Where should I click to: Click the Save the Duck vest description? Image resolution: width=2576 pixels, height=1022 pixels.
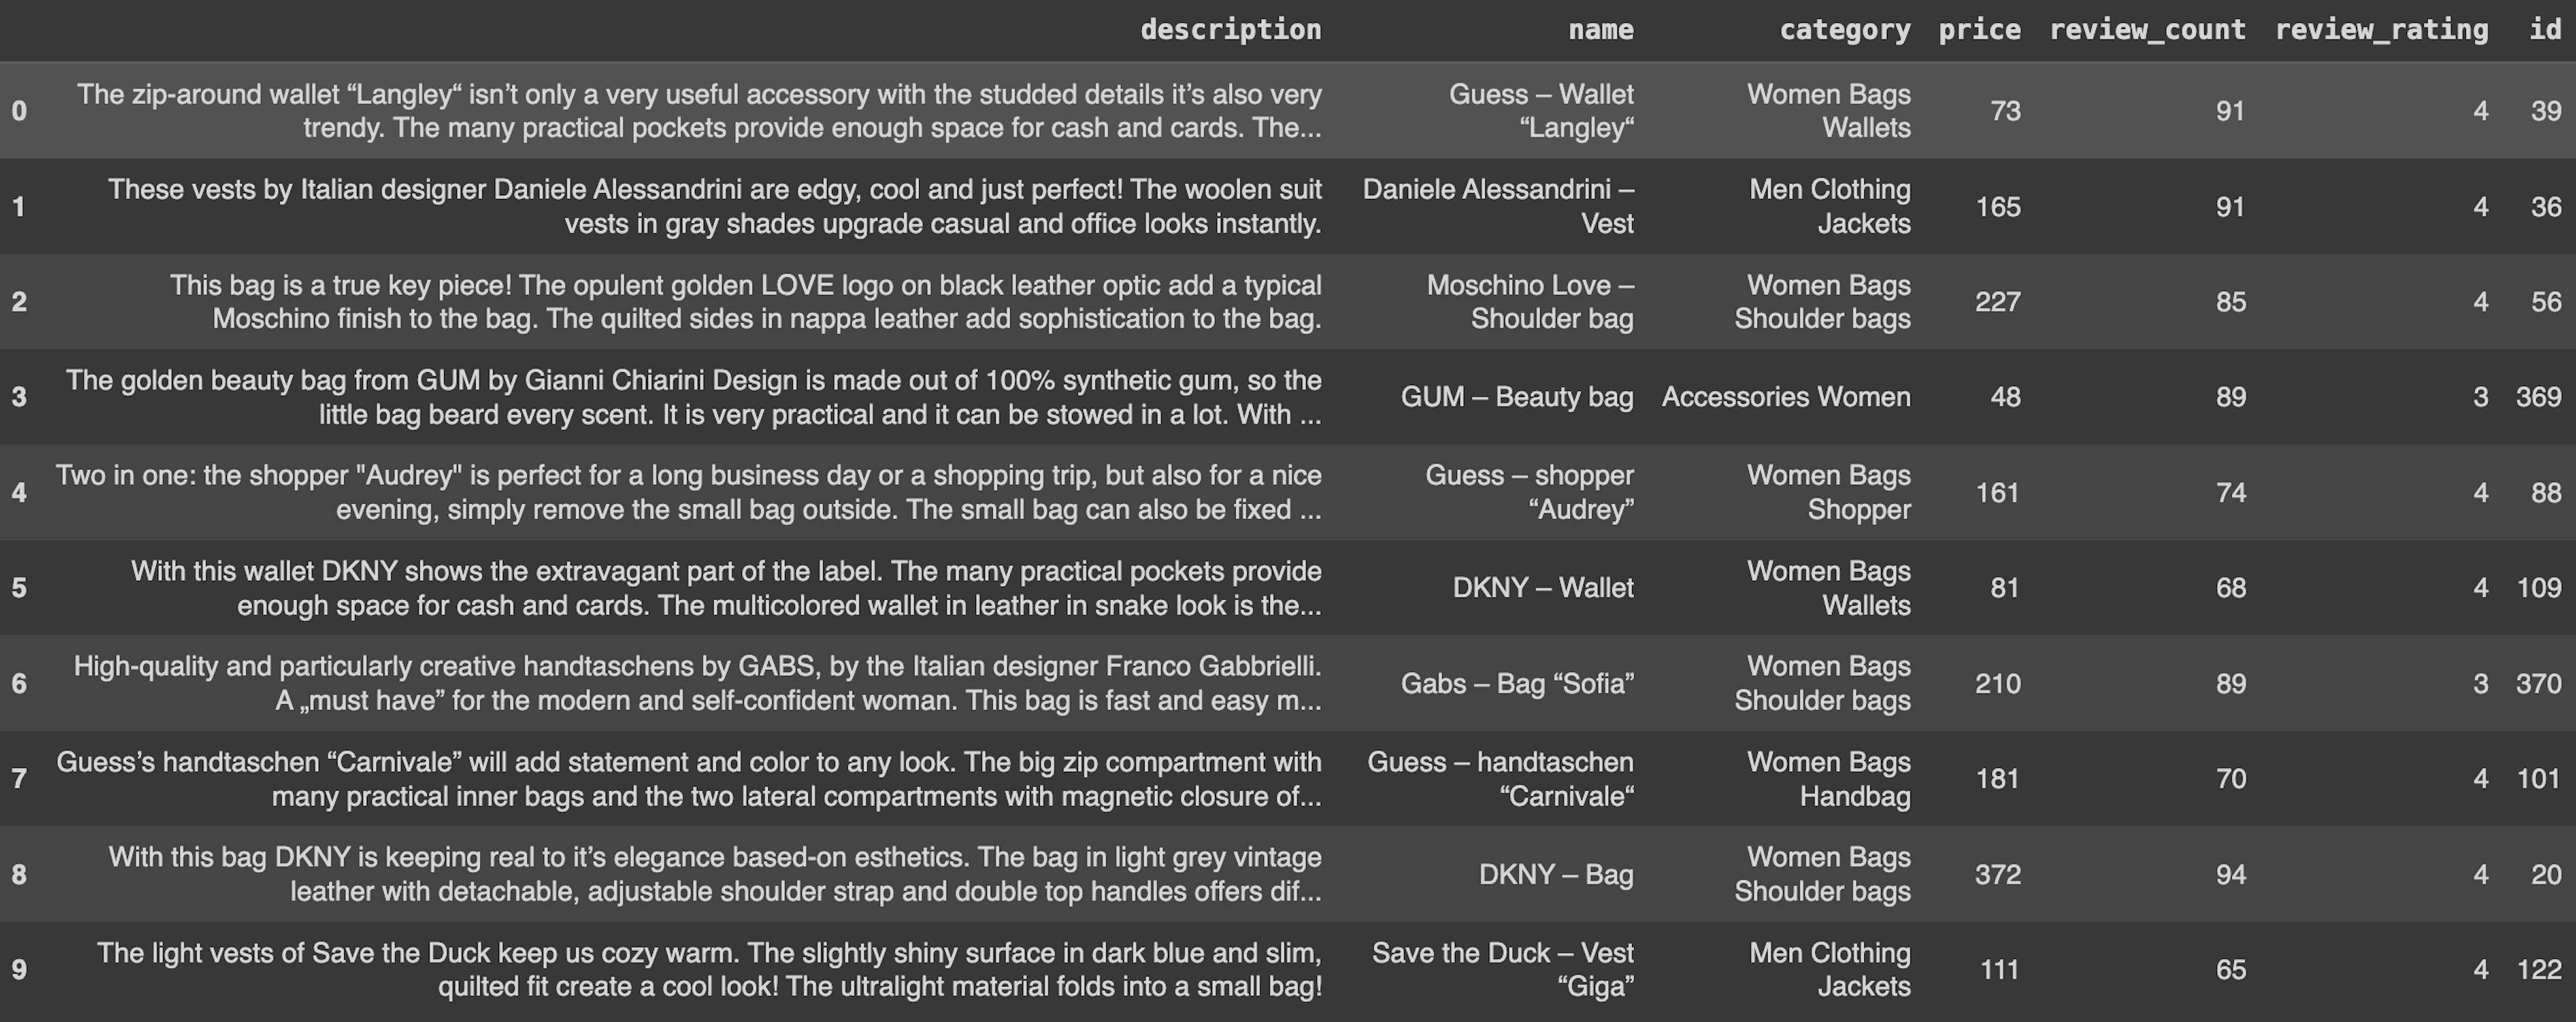(x=710, y=969)
